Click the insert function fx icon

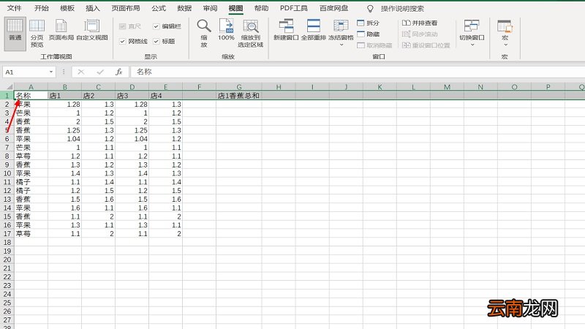[119, 72]
